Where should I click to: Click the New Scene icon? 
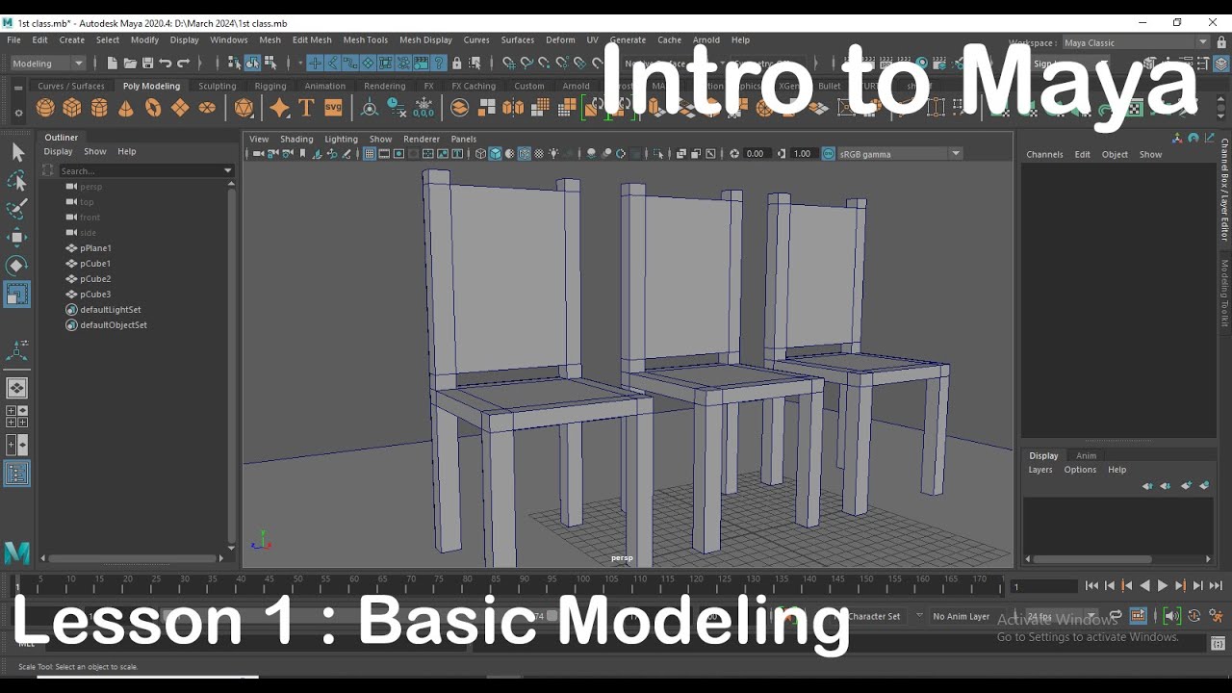coord(112,64)
